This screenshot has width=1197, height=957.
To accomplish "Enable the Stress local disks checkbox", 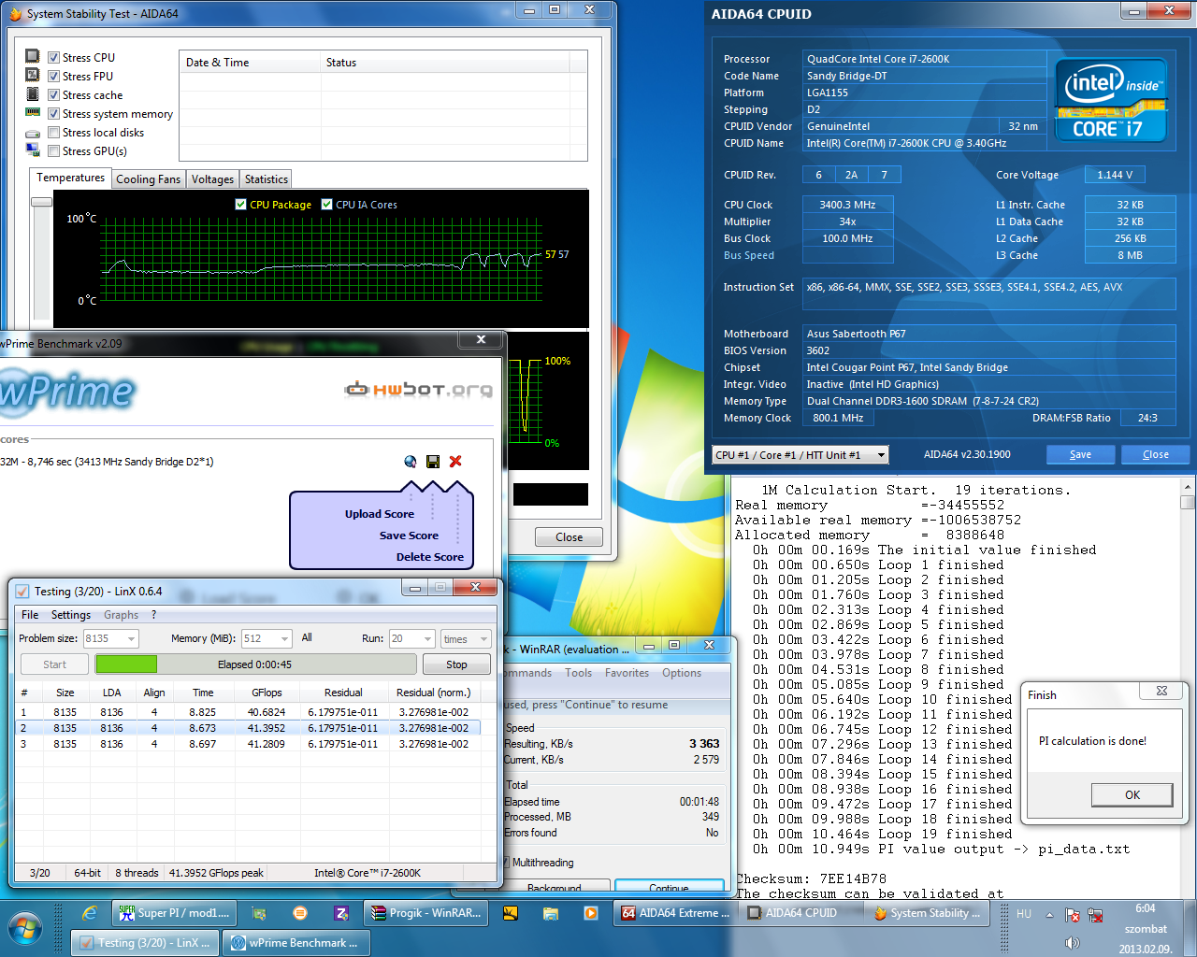I will 53,133.
